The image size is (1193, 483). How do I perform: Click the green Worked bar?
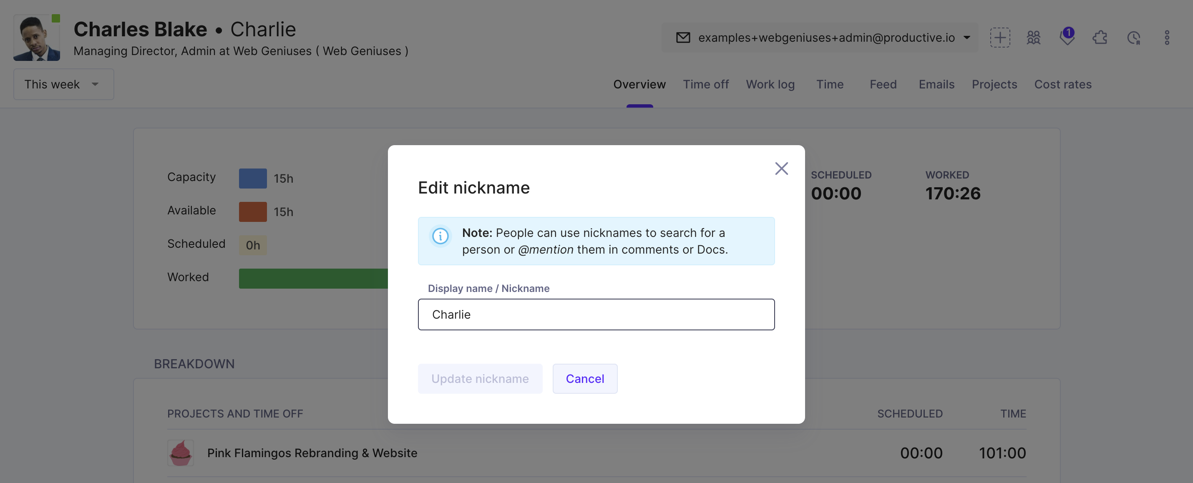click(313, 278)
